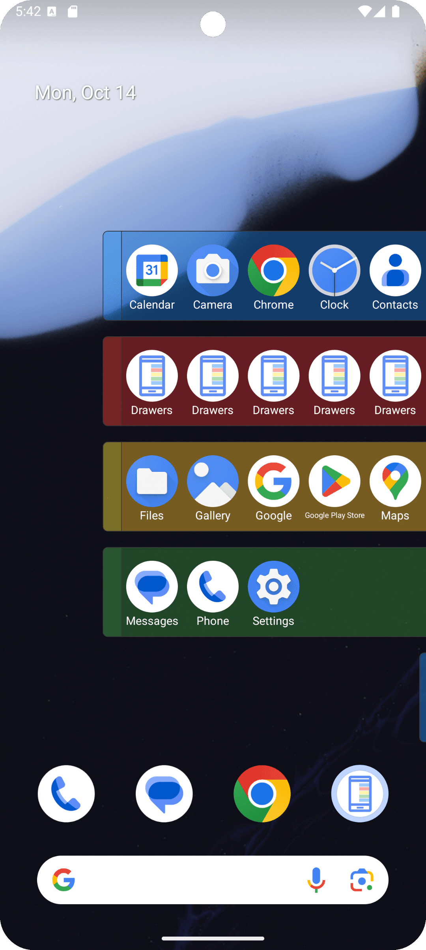Open Google Lens camera search

point(362,880)
